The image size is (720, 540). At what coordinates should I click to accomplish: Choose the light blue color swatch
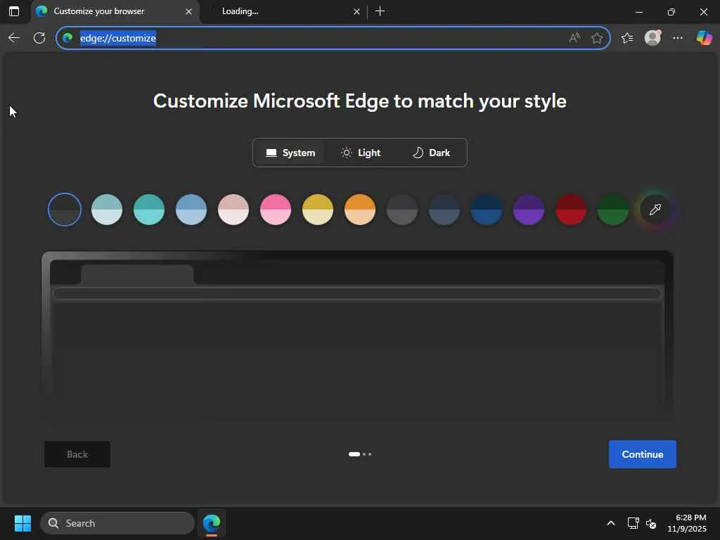pos(191,210)
